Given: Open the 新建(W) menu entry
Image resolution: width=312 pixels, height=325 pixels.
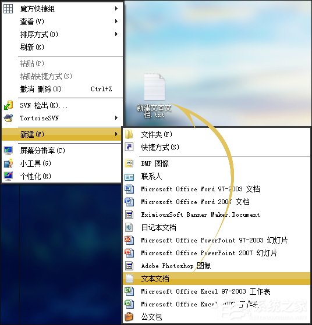Looking at the screenshot, I should (x=62, y=134).
